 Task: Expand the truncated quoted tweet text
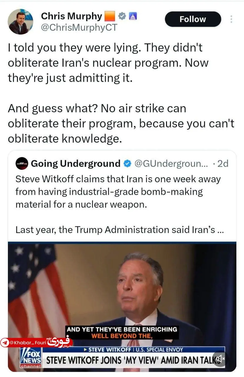220,230
